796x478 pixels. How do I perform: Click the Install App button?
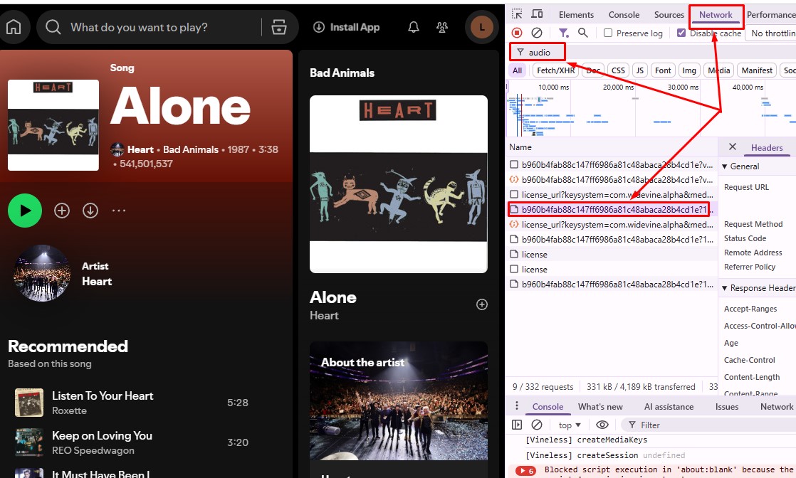pos(347,27)
